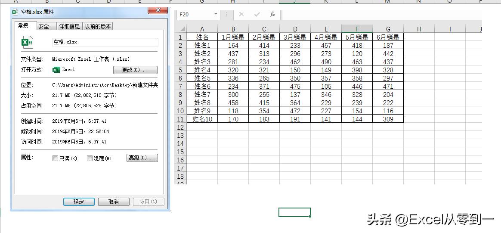Click the large Excel file icon in dialog

pyautogui.click(x=27, y=43)
